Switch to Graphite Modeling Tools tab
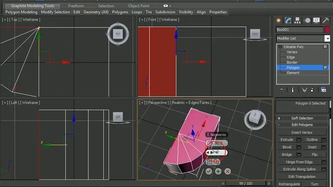The width and height of the screenshot is (333, 187). (x=32, y=6)
